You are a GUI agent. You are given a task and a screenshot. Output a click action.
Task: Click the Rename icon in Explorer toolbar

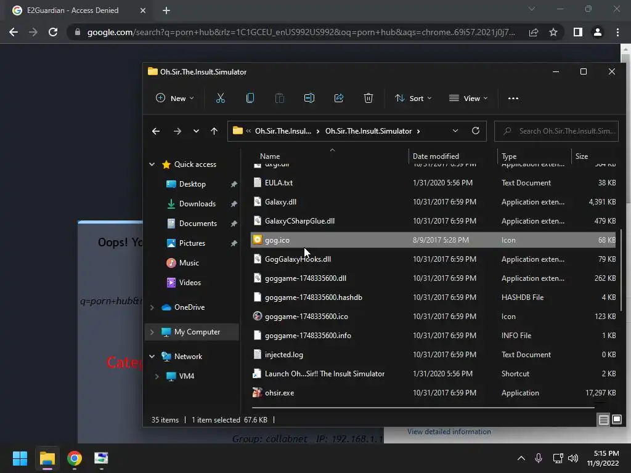(309, 98)
